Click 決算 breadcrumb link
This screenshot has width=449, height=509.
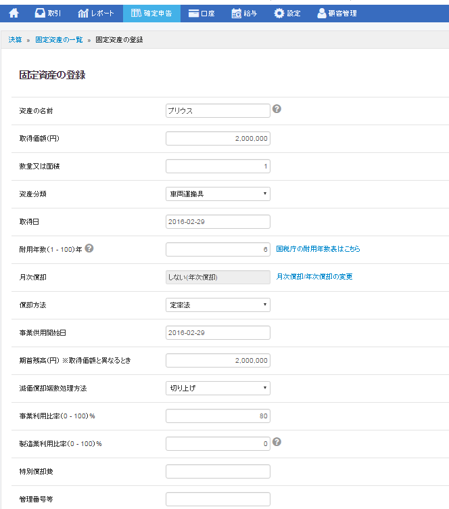coord(15,40)
